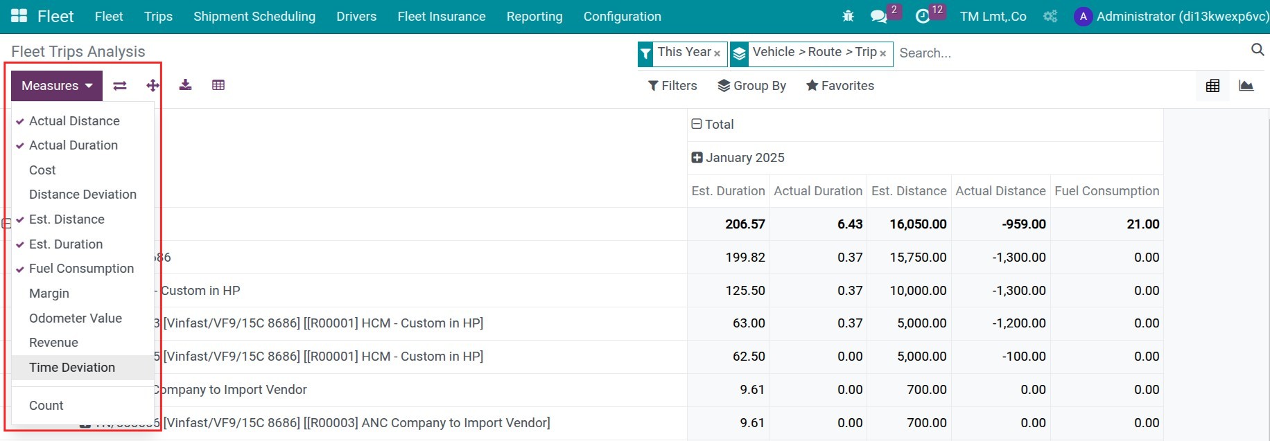Remove the This Year filter
Viewport: 1270px width, 441px height.
(717, 53)
